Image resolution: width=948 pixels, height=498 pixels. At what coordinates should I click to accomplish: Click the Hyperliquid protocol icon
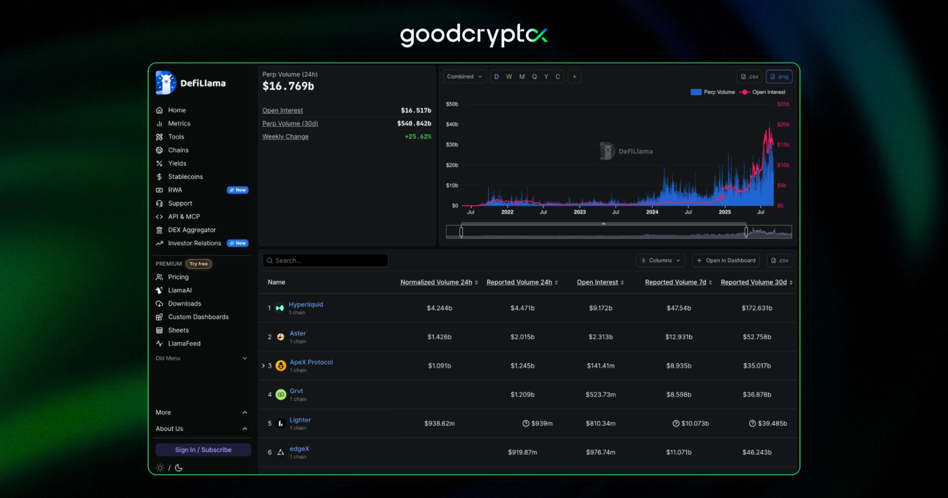280,308
